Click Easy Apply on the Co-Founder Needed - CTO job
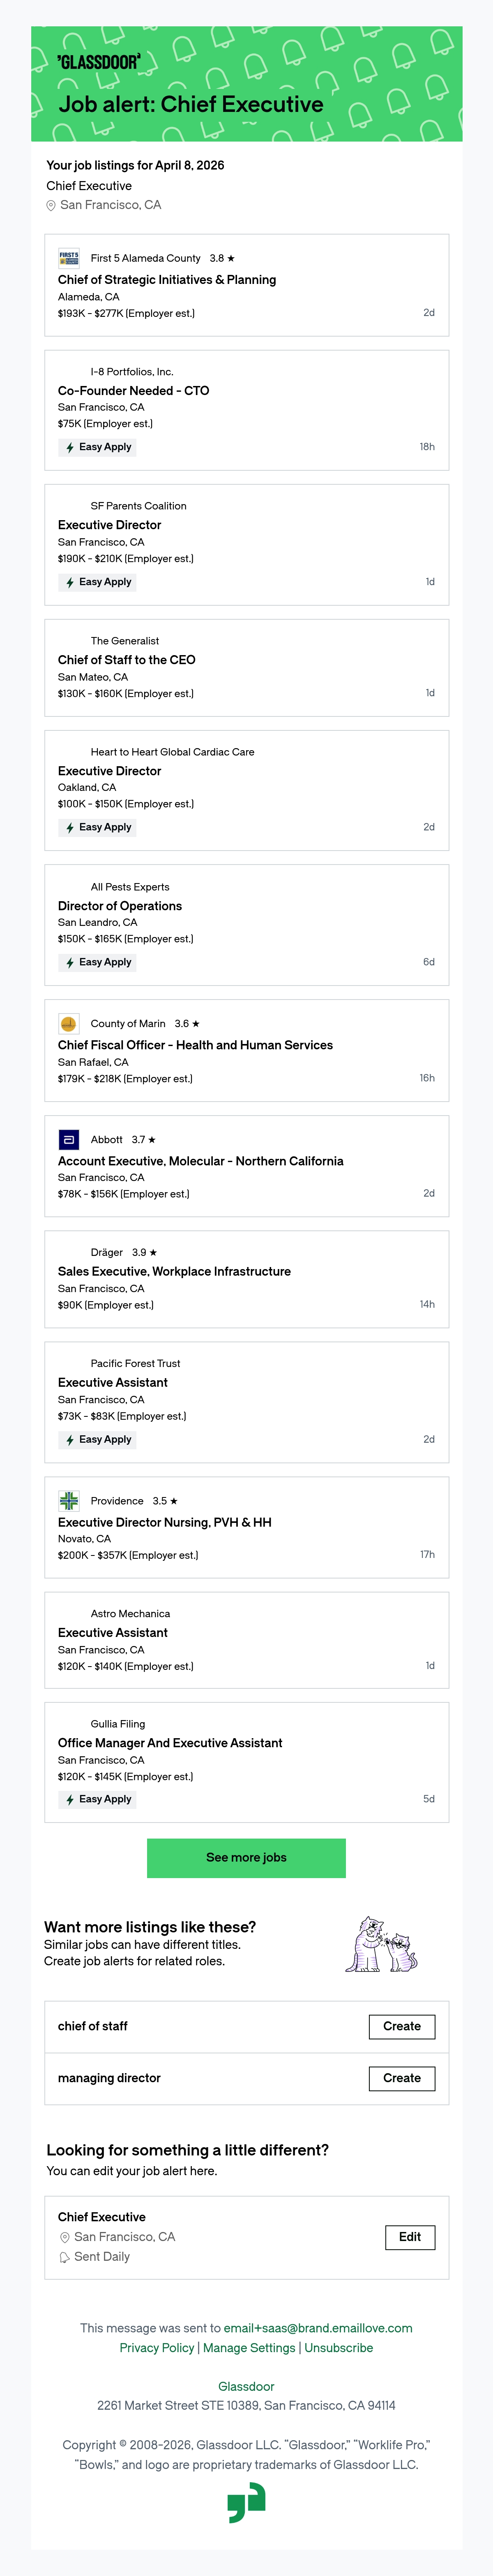 pyautogui.click(x=98, y=447)
